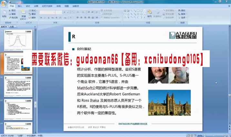Open the Replace (替换) dropdown
The width and height of the screenshot is (231, 137).
point(182,14)
